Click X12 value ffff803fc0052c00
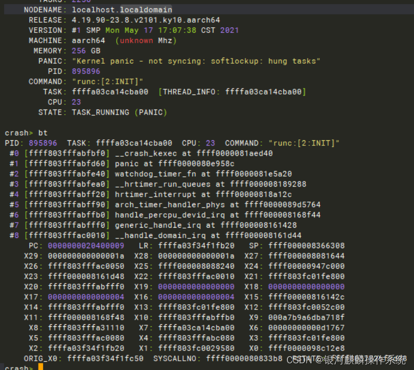414x370 pixels. pos(307,307)
